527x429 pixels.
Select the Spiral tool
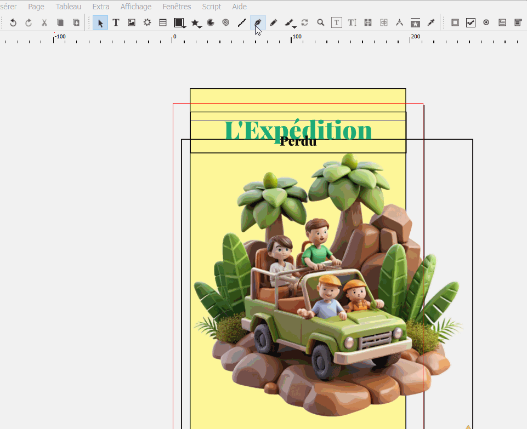tap(226, 22)
